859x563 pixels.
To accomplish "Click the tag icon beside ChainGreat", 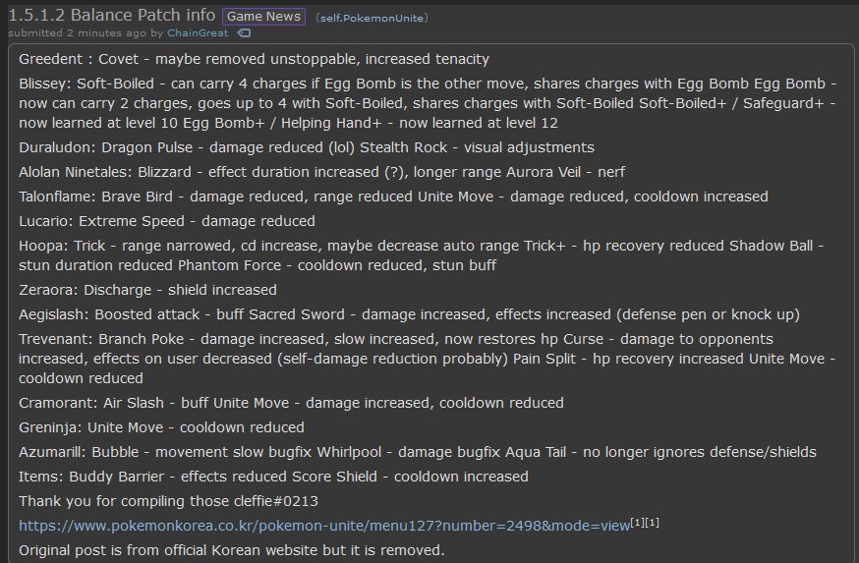I will pos(244,33).
